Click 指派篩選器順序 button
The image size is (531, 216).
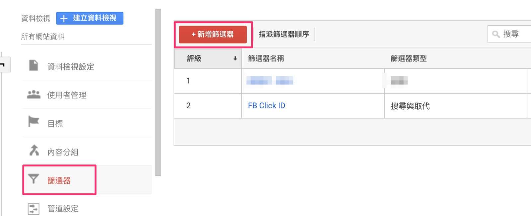(x=284, y=34)
